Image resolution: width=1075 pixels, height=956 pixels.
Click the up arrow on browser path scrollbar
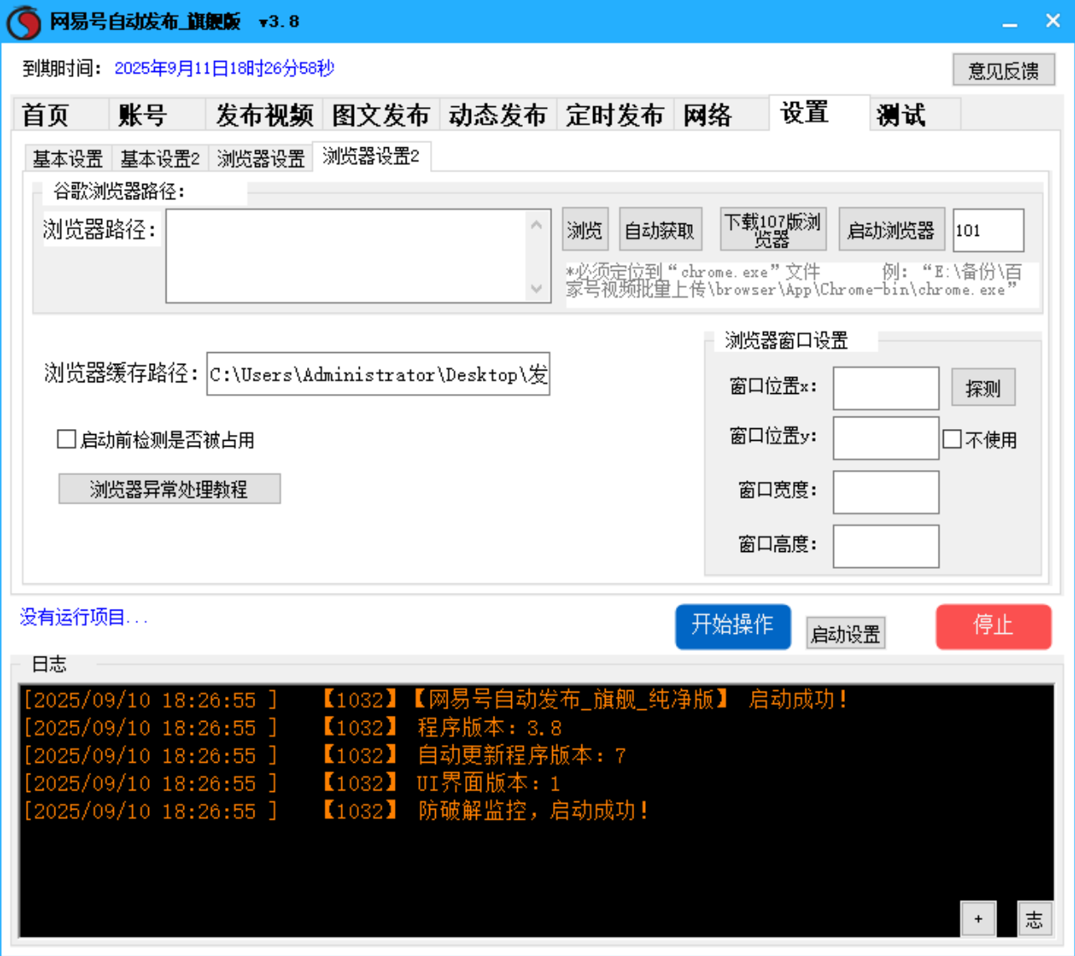(535, 225)
